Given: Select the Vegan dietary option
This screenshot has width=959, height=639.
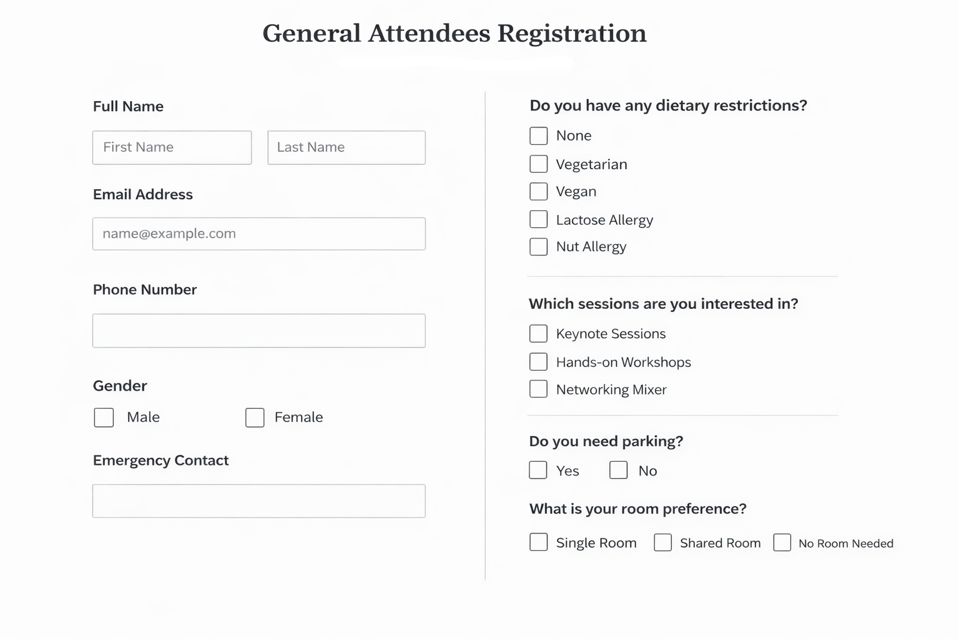Looking at the screenshot, I should click(538, 191).
